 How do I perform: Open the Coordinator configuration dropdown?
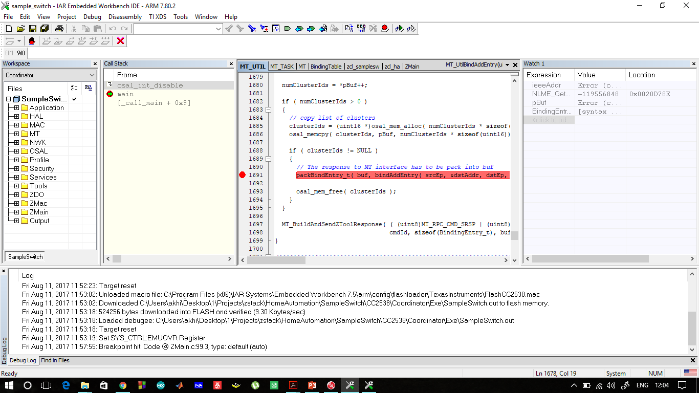click(50, 75)
